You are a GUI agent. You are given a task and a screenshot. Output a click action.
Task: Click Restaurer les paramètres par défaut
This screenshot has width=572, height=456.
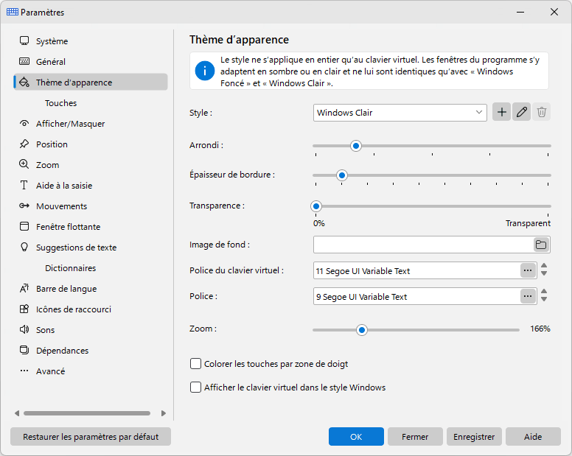pyautogui.click(x=91, y=437)
